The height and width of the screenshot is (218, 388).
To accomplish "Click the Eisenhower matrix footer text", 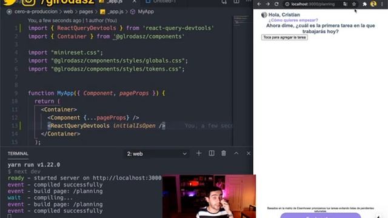I will 321,210.
